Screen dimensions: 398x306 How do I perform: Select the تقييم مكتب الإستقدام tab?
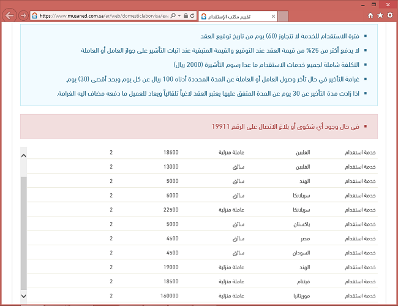click(238, 17)
